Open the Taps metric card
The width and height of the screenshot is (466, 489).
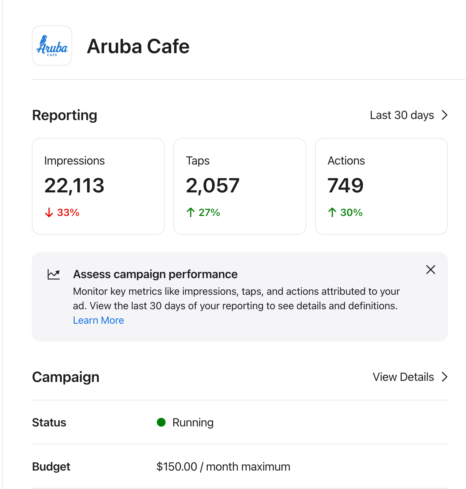click(x=240, y=186)
